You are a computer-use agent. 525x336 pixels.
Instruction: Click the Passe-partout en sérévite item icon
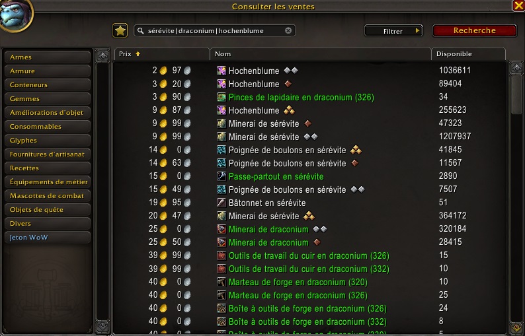coord(222,176)
